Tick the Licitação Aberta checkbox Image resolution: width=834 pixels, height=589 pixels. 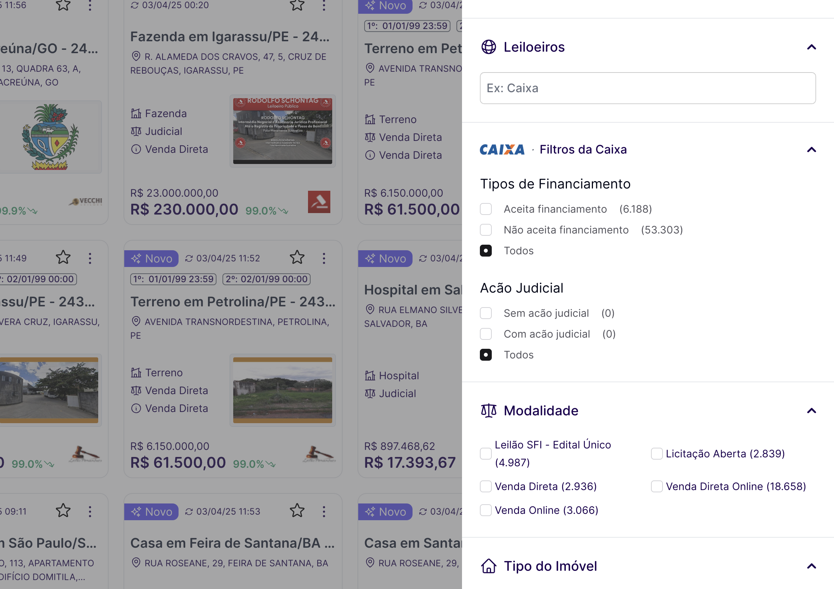coord(657,454)
